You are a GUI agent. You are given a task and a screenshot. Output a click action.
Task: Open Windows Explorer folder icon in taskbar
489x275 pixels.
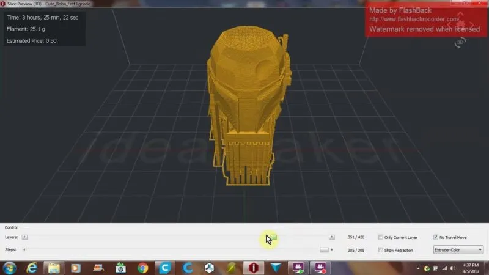point(54,267)
